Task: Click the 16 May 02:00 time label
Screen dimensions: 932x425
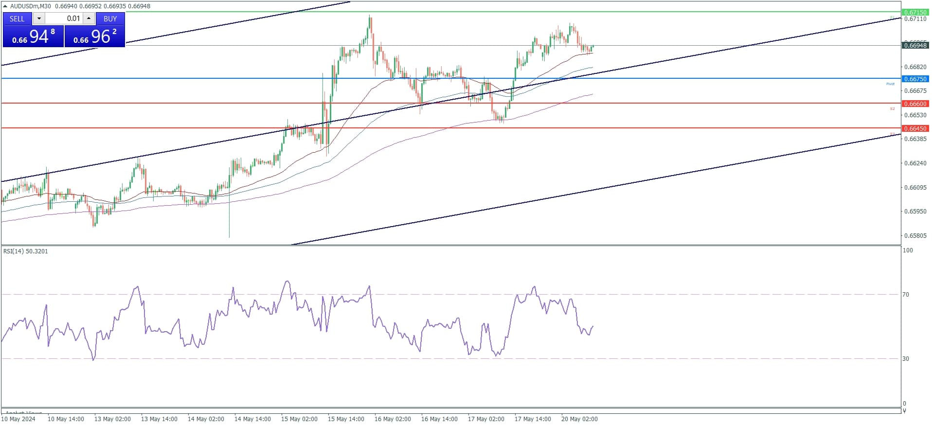Action: (x=393, y=419)
